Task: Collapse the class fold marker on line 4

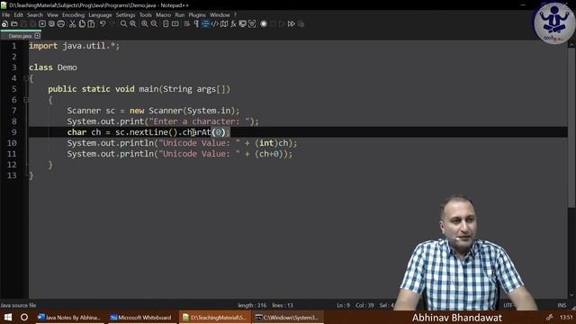Action: pos(26,78)
